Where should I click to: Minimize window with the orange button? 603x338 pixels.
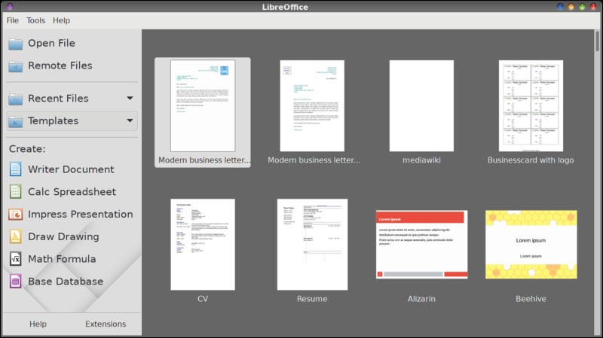pyautogui.click(x=571, y=7)
